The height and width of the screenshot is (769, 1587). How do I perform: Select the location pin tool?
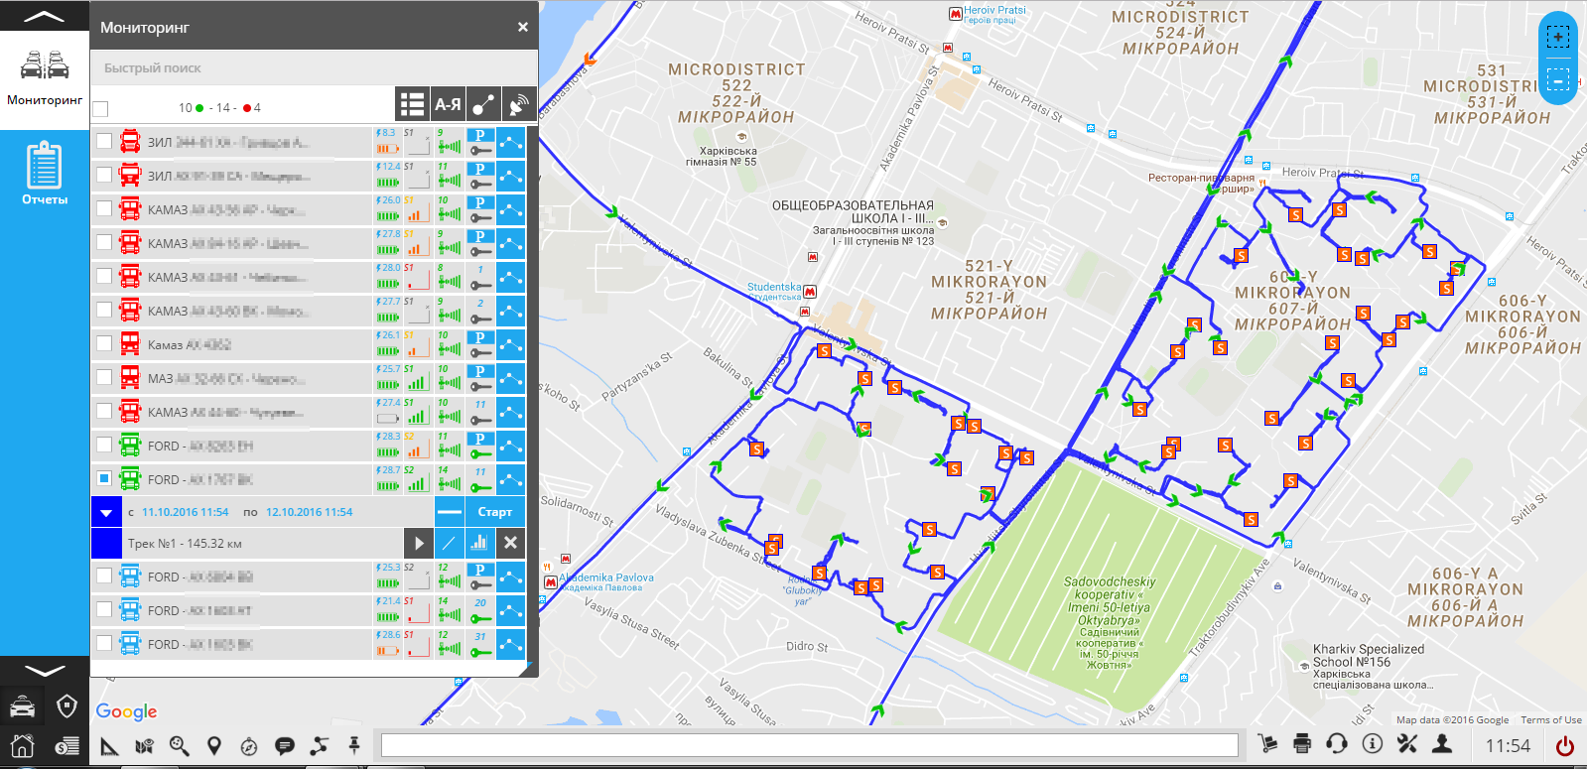point(213,745)
